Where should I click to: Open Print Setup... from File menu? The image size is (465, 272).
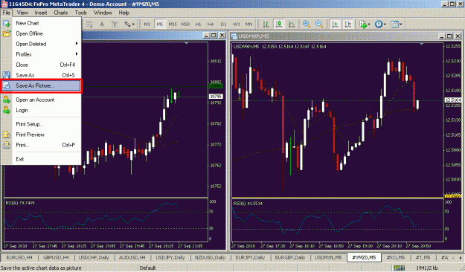[41, 124]
